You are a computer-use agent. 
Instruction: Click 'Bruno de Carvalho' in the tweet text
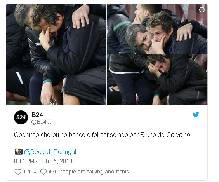click(x=166, y=135)
